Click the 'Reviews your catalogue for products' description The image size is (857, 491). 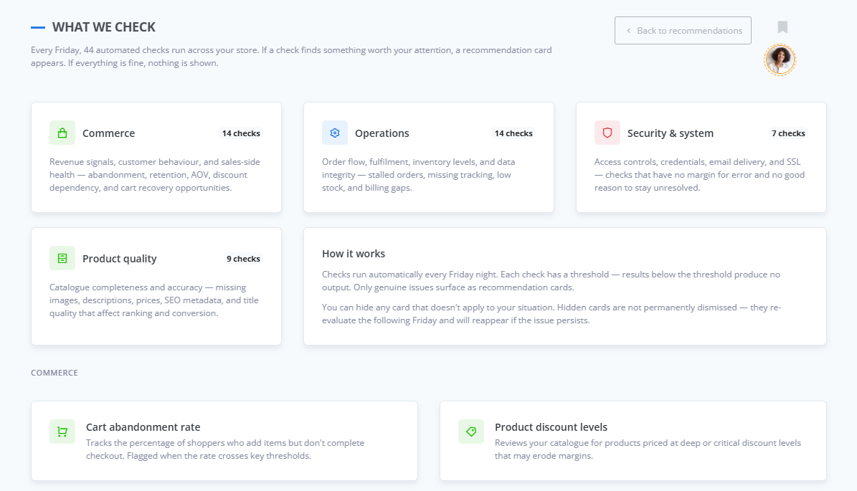[648, 449]
